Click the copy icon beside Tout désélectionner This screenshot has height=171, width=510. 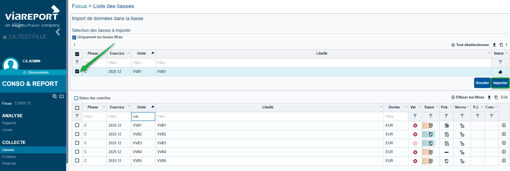tap(501, 45)
